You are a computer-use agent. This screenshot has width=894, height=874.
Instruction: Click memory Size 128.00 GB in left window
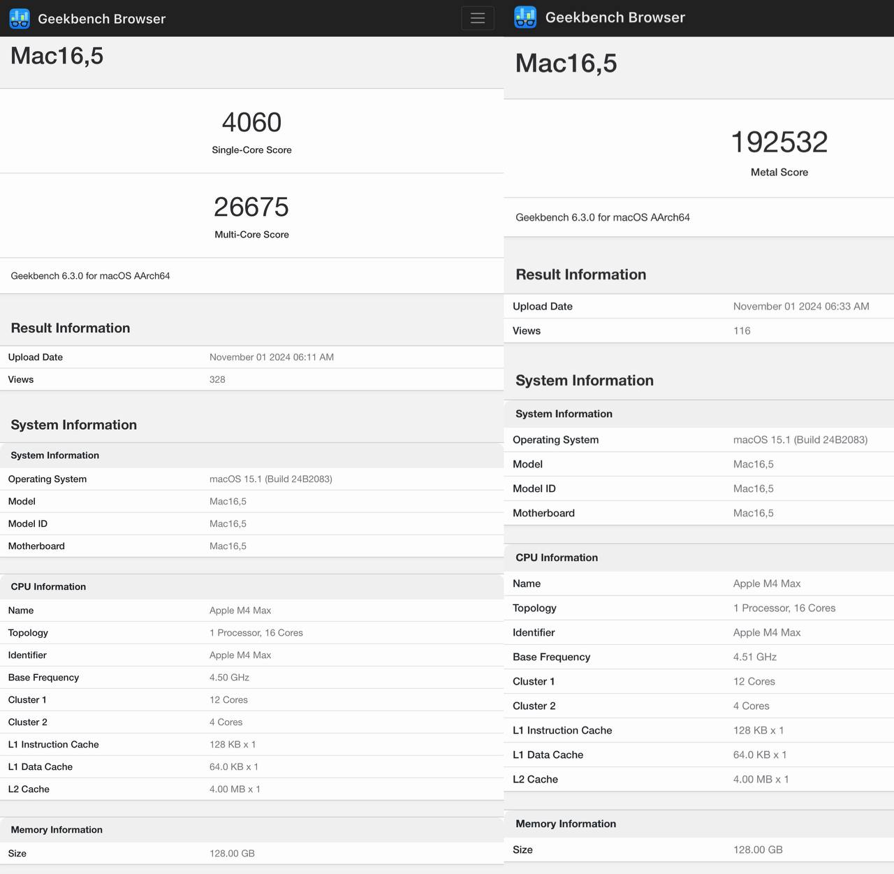point(232,853)
